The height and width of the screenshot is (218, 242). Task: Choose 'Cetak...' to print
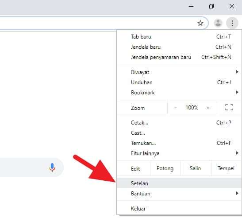179,123
